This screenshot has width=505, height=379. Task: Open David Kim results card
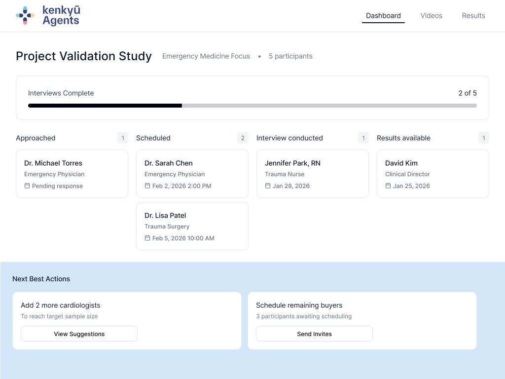[x=433, y=174]
